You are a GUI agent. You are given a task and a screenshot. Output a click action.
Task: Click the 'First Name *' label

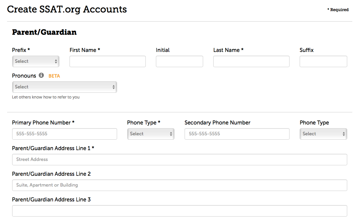pos(85,50)
